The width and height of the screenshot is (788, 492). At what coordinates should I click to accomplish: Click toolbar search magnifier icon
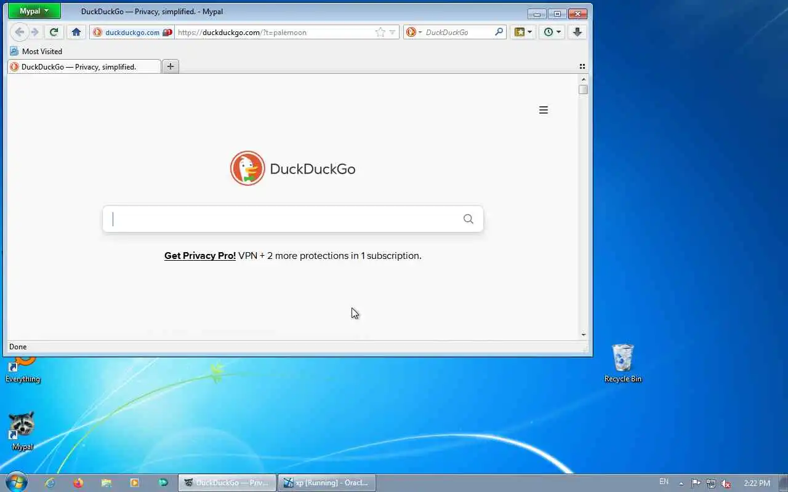tap(499, 32)
